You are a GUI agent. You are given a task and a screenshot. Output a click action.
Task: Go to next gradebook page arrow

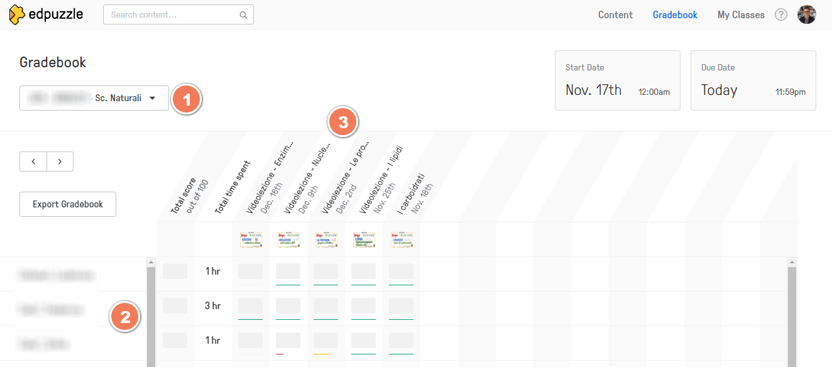[x=60, y=162]
